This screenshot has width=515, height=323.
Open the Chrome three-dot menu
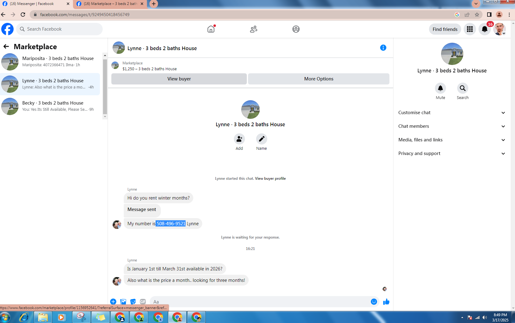509,15
